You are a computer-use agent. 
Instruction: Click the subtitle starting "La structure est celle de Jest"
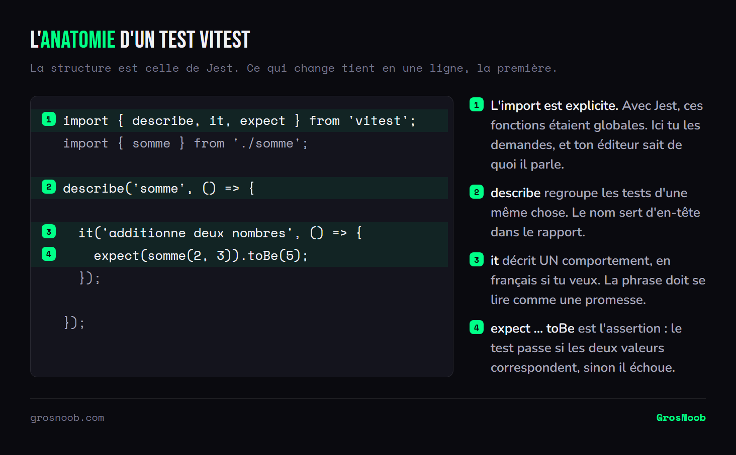294,68
